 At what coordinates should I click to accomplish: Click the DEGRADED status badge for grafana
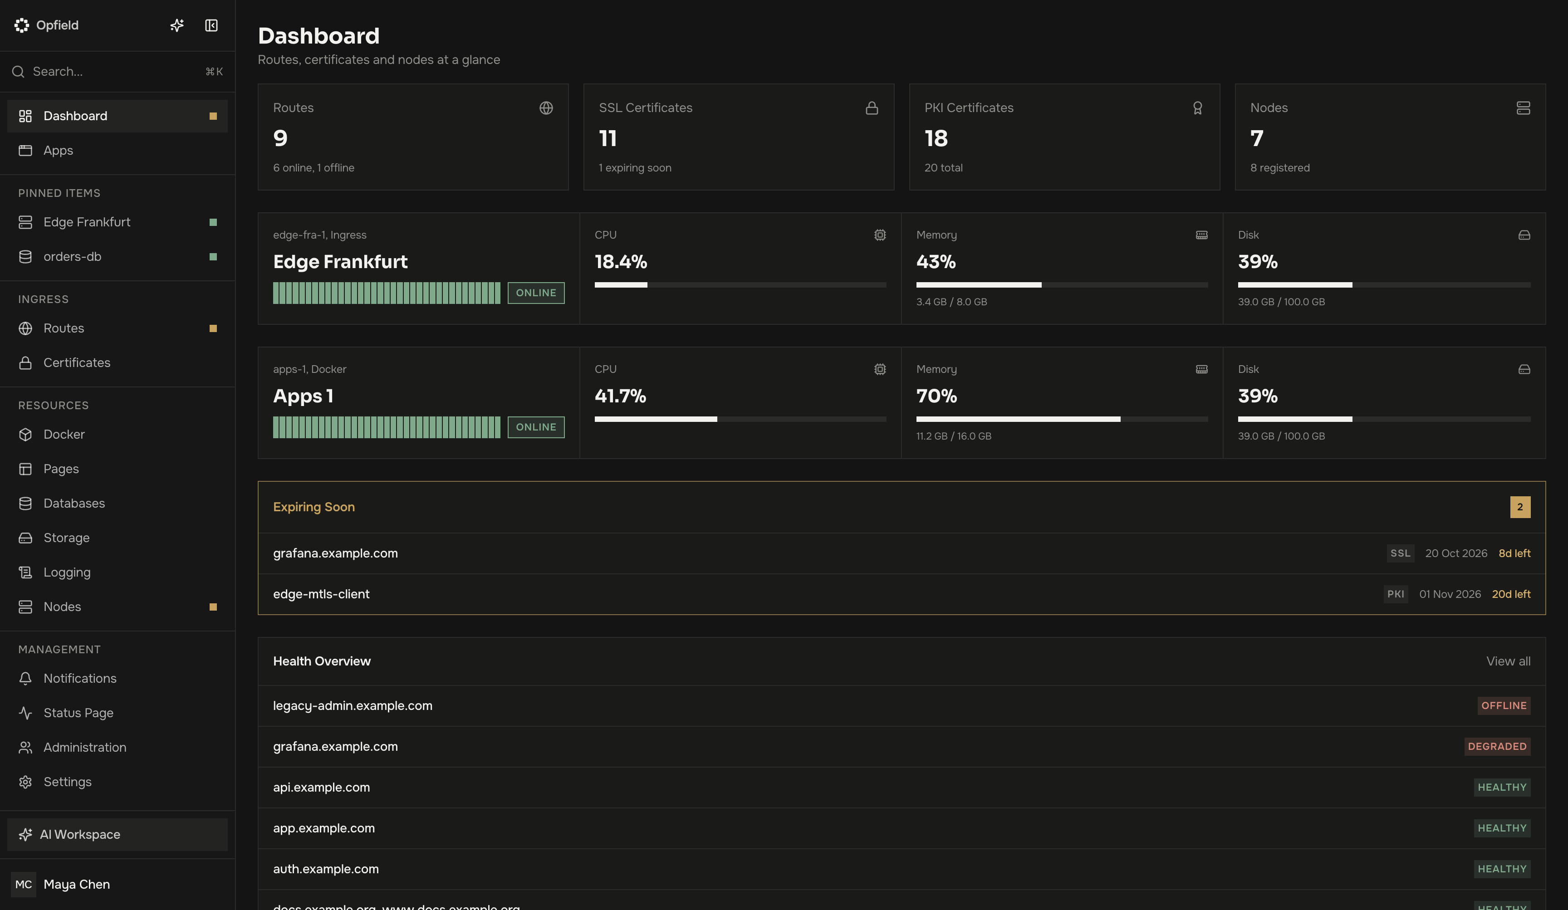(1497, 746)
